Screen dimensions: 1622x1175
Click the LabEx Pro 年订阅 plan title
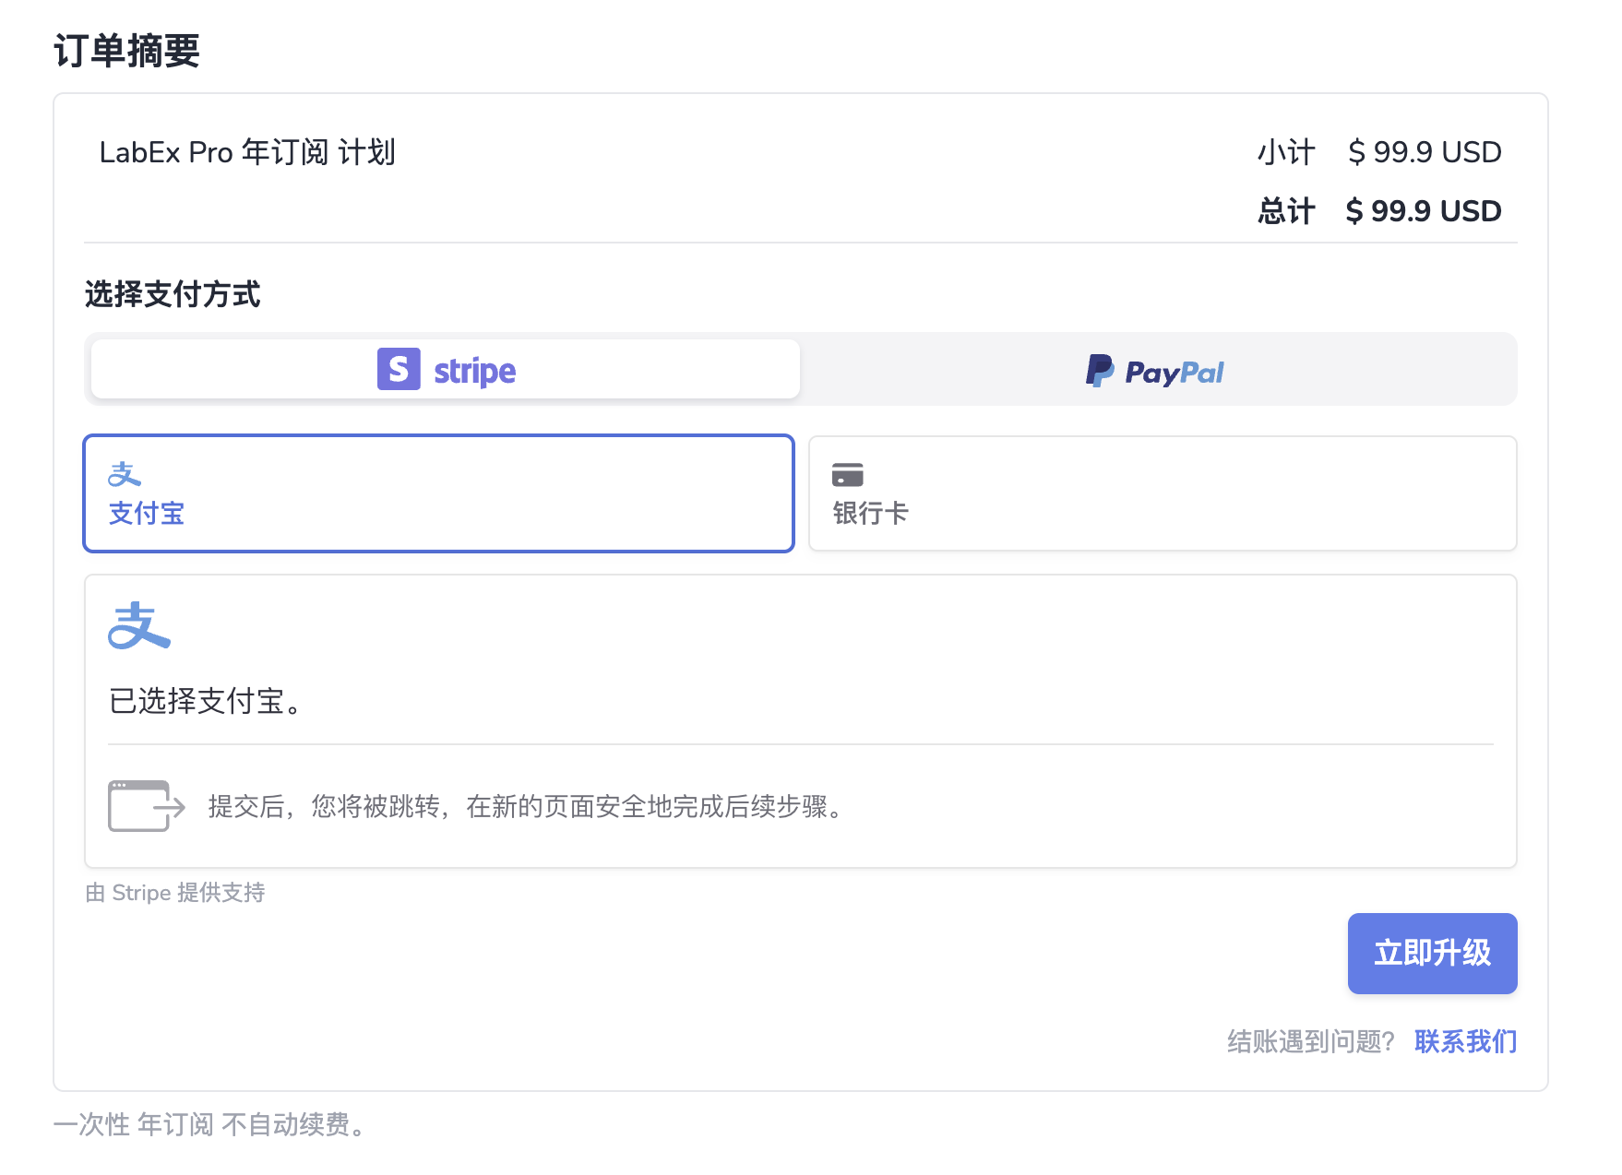(247, 151)
